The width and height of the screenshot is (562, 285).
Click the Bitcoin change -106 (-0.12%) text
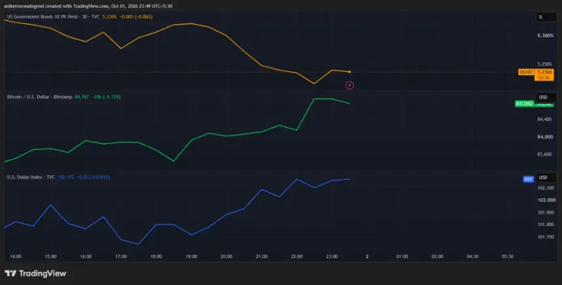(x=106, y=97)
